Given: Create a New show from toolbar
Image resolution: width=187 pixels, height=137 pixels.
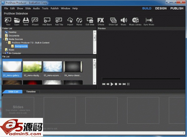Looking at the screenshot, I should coord(8,22).
